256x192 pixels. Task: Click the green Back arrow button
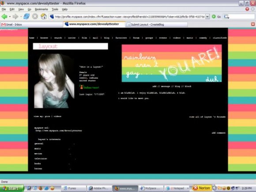tap(4, 16)
